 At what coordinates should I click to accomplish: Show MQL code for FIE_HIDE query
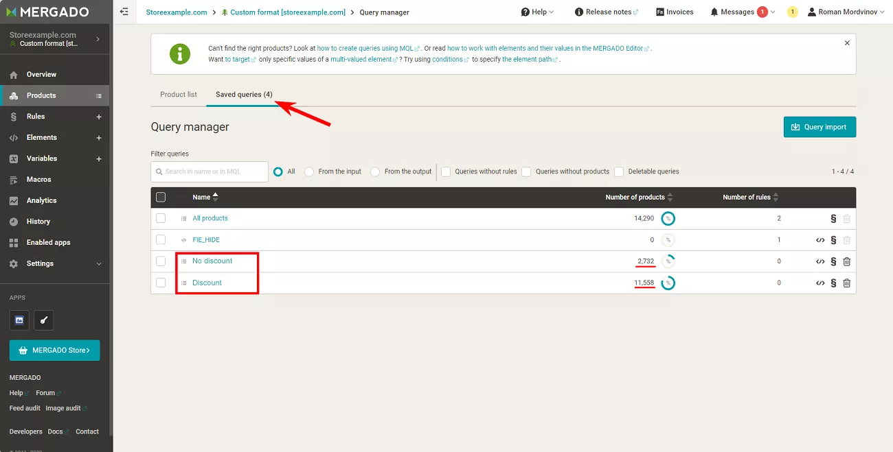(x=820, y=240)
